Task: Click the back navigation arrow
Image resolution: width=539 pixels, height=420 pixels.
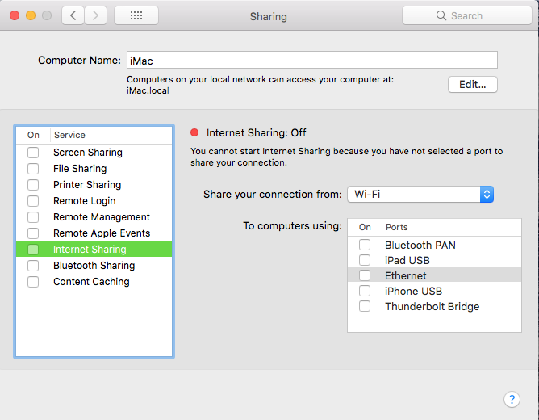Action: tap(73, 15)
